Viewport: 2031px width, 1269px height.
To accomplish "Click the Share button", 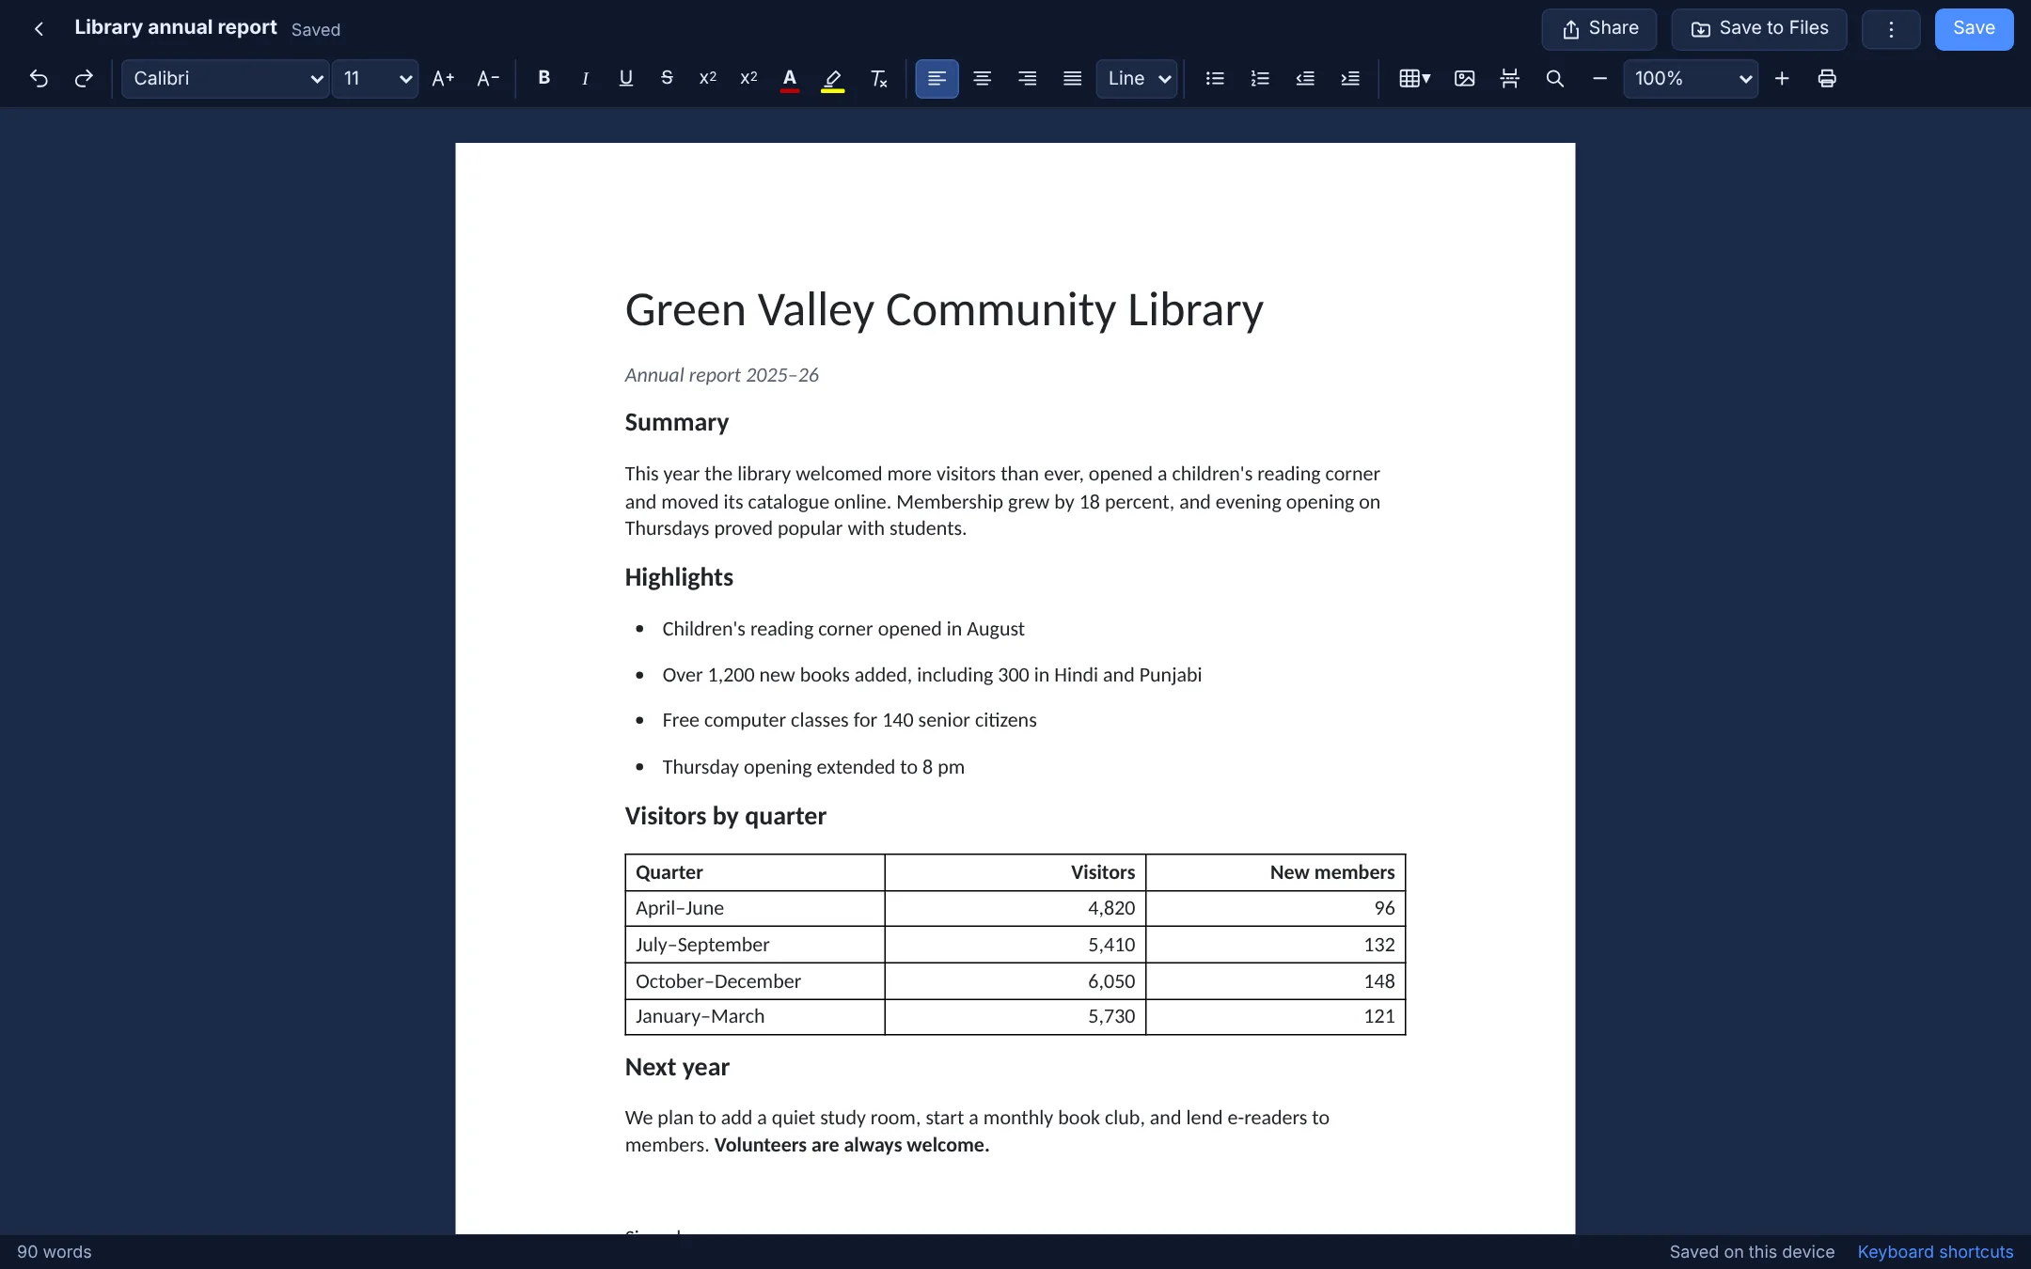I will coord(1599,29).
